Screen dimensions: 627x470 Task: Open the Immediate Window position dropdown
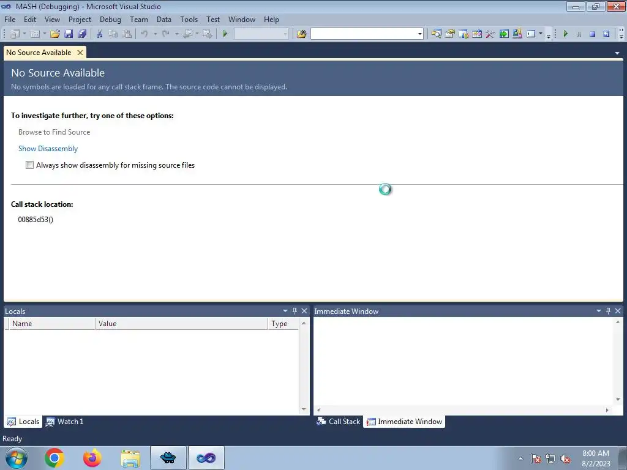599,311
